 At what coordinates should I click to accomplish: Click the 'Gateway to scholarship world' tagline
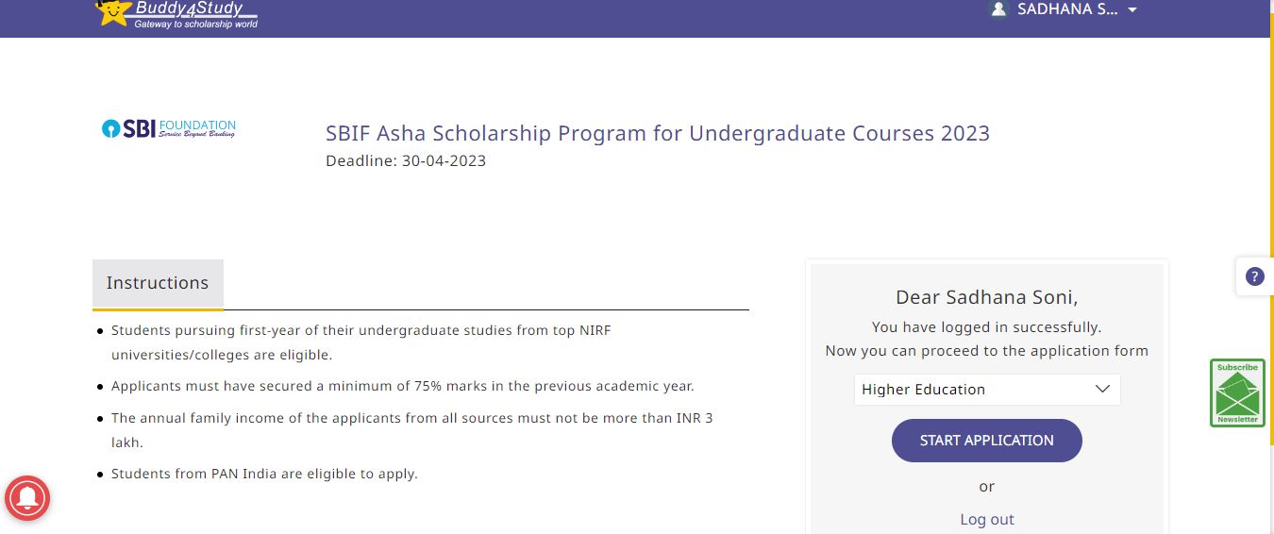tap(195, 25)
